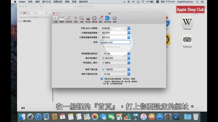This screenshot has width=218, height=122.
Task: Open System Preferences from the Dock
Action: [x=168, y=117]
